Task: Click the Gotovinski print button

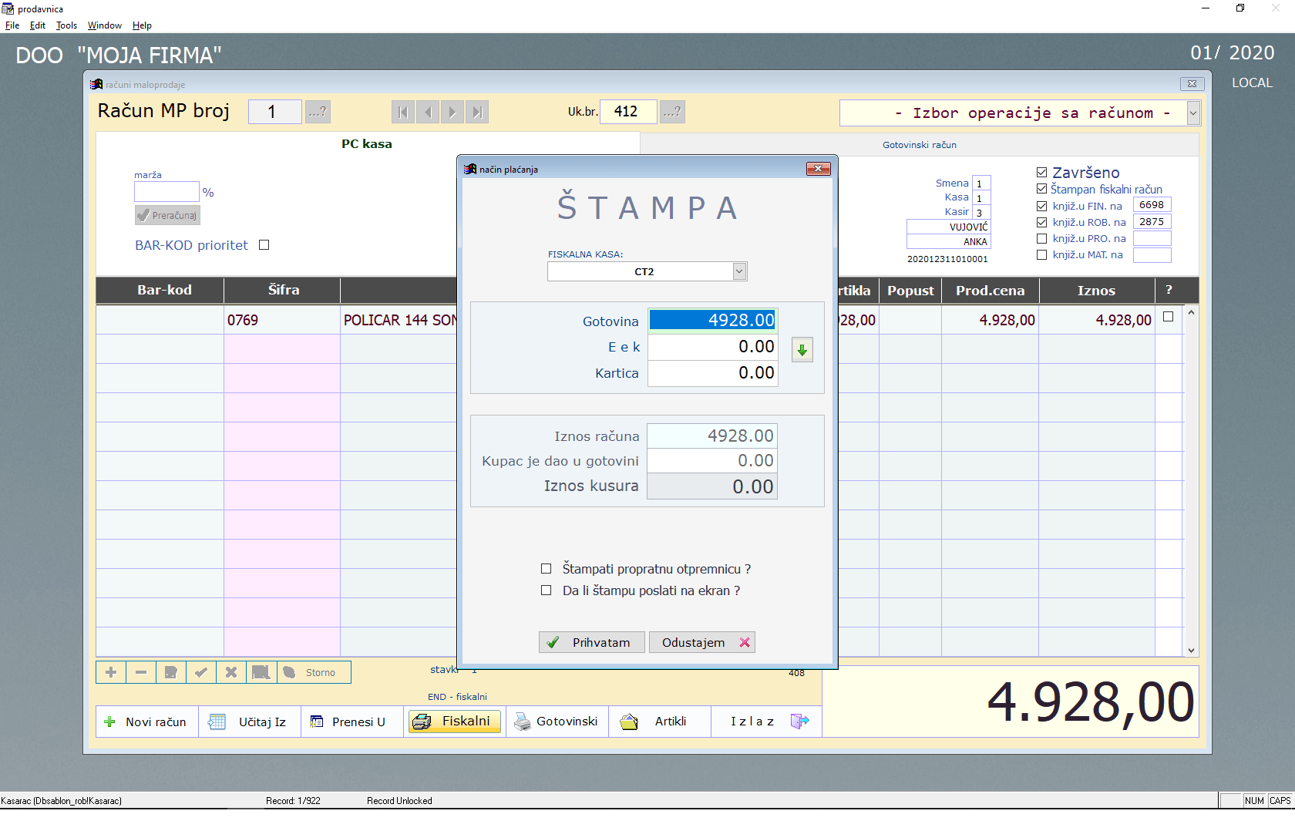Action: click(557, 722)
